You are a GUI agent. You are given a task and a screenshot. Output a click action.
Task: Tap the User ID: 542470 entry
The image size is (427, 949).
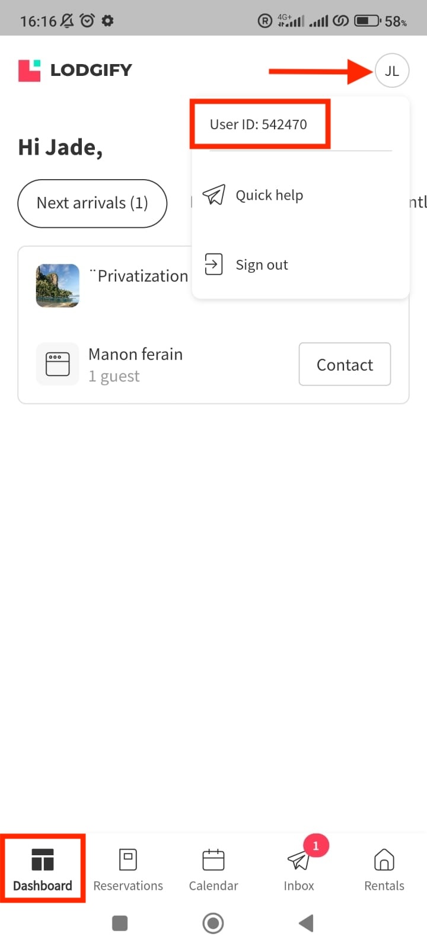[x=259, y=124]
